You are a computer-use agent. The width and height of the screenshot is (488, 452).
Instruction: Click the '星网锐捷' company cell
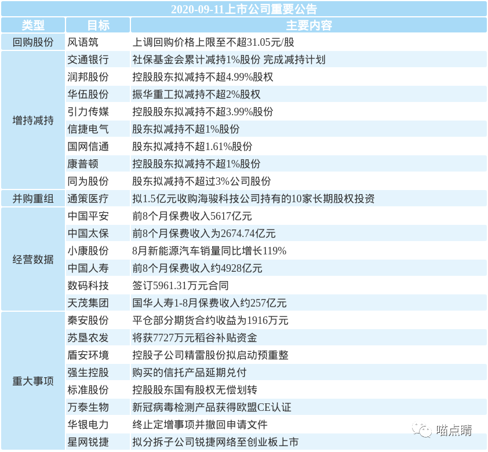coord(98,442)
